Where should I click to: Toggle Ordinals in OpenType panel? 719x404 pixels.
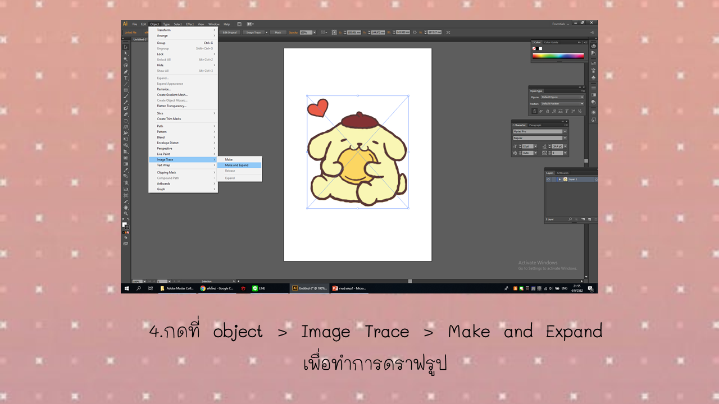point(574,111)
